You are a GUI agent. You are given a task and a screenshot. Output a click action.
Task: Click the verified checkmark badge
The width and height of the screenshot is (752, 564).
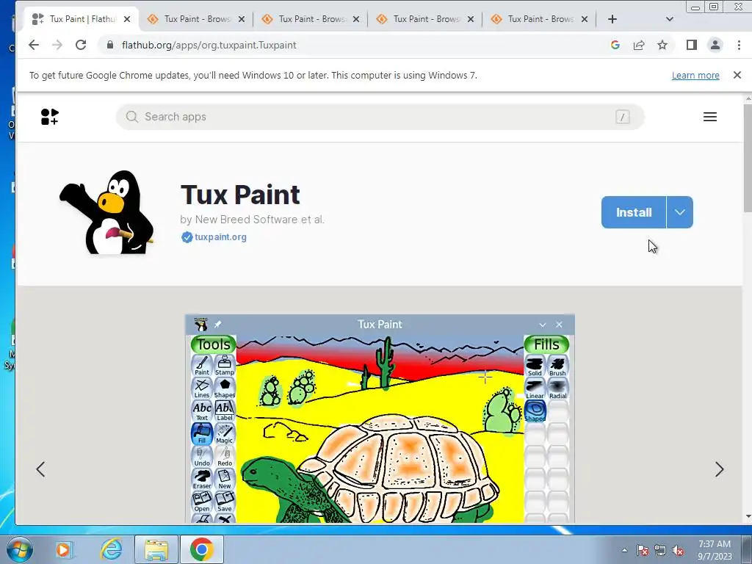pyautogui.click(x=187, y=237)
